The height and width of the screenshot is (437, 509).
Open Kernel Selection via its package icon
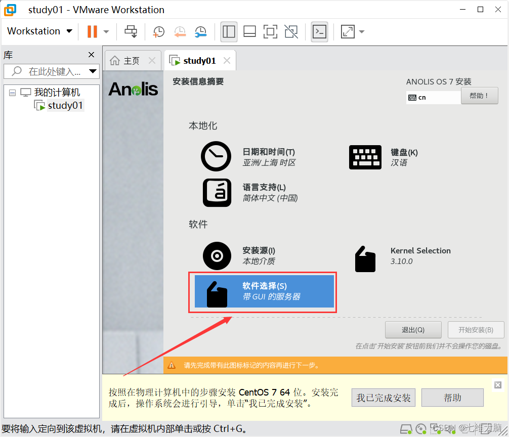click(x=365, y=258)
